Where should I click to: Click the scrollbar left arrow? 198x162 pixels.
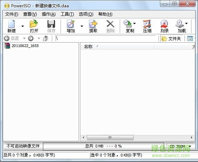(x=83, y=137)
